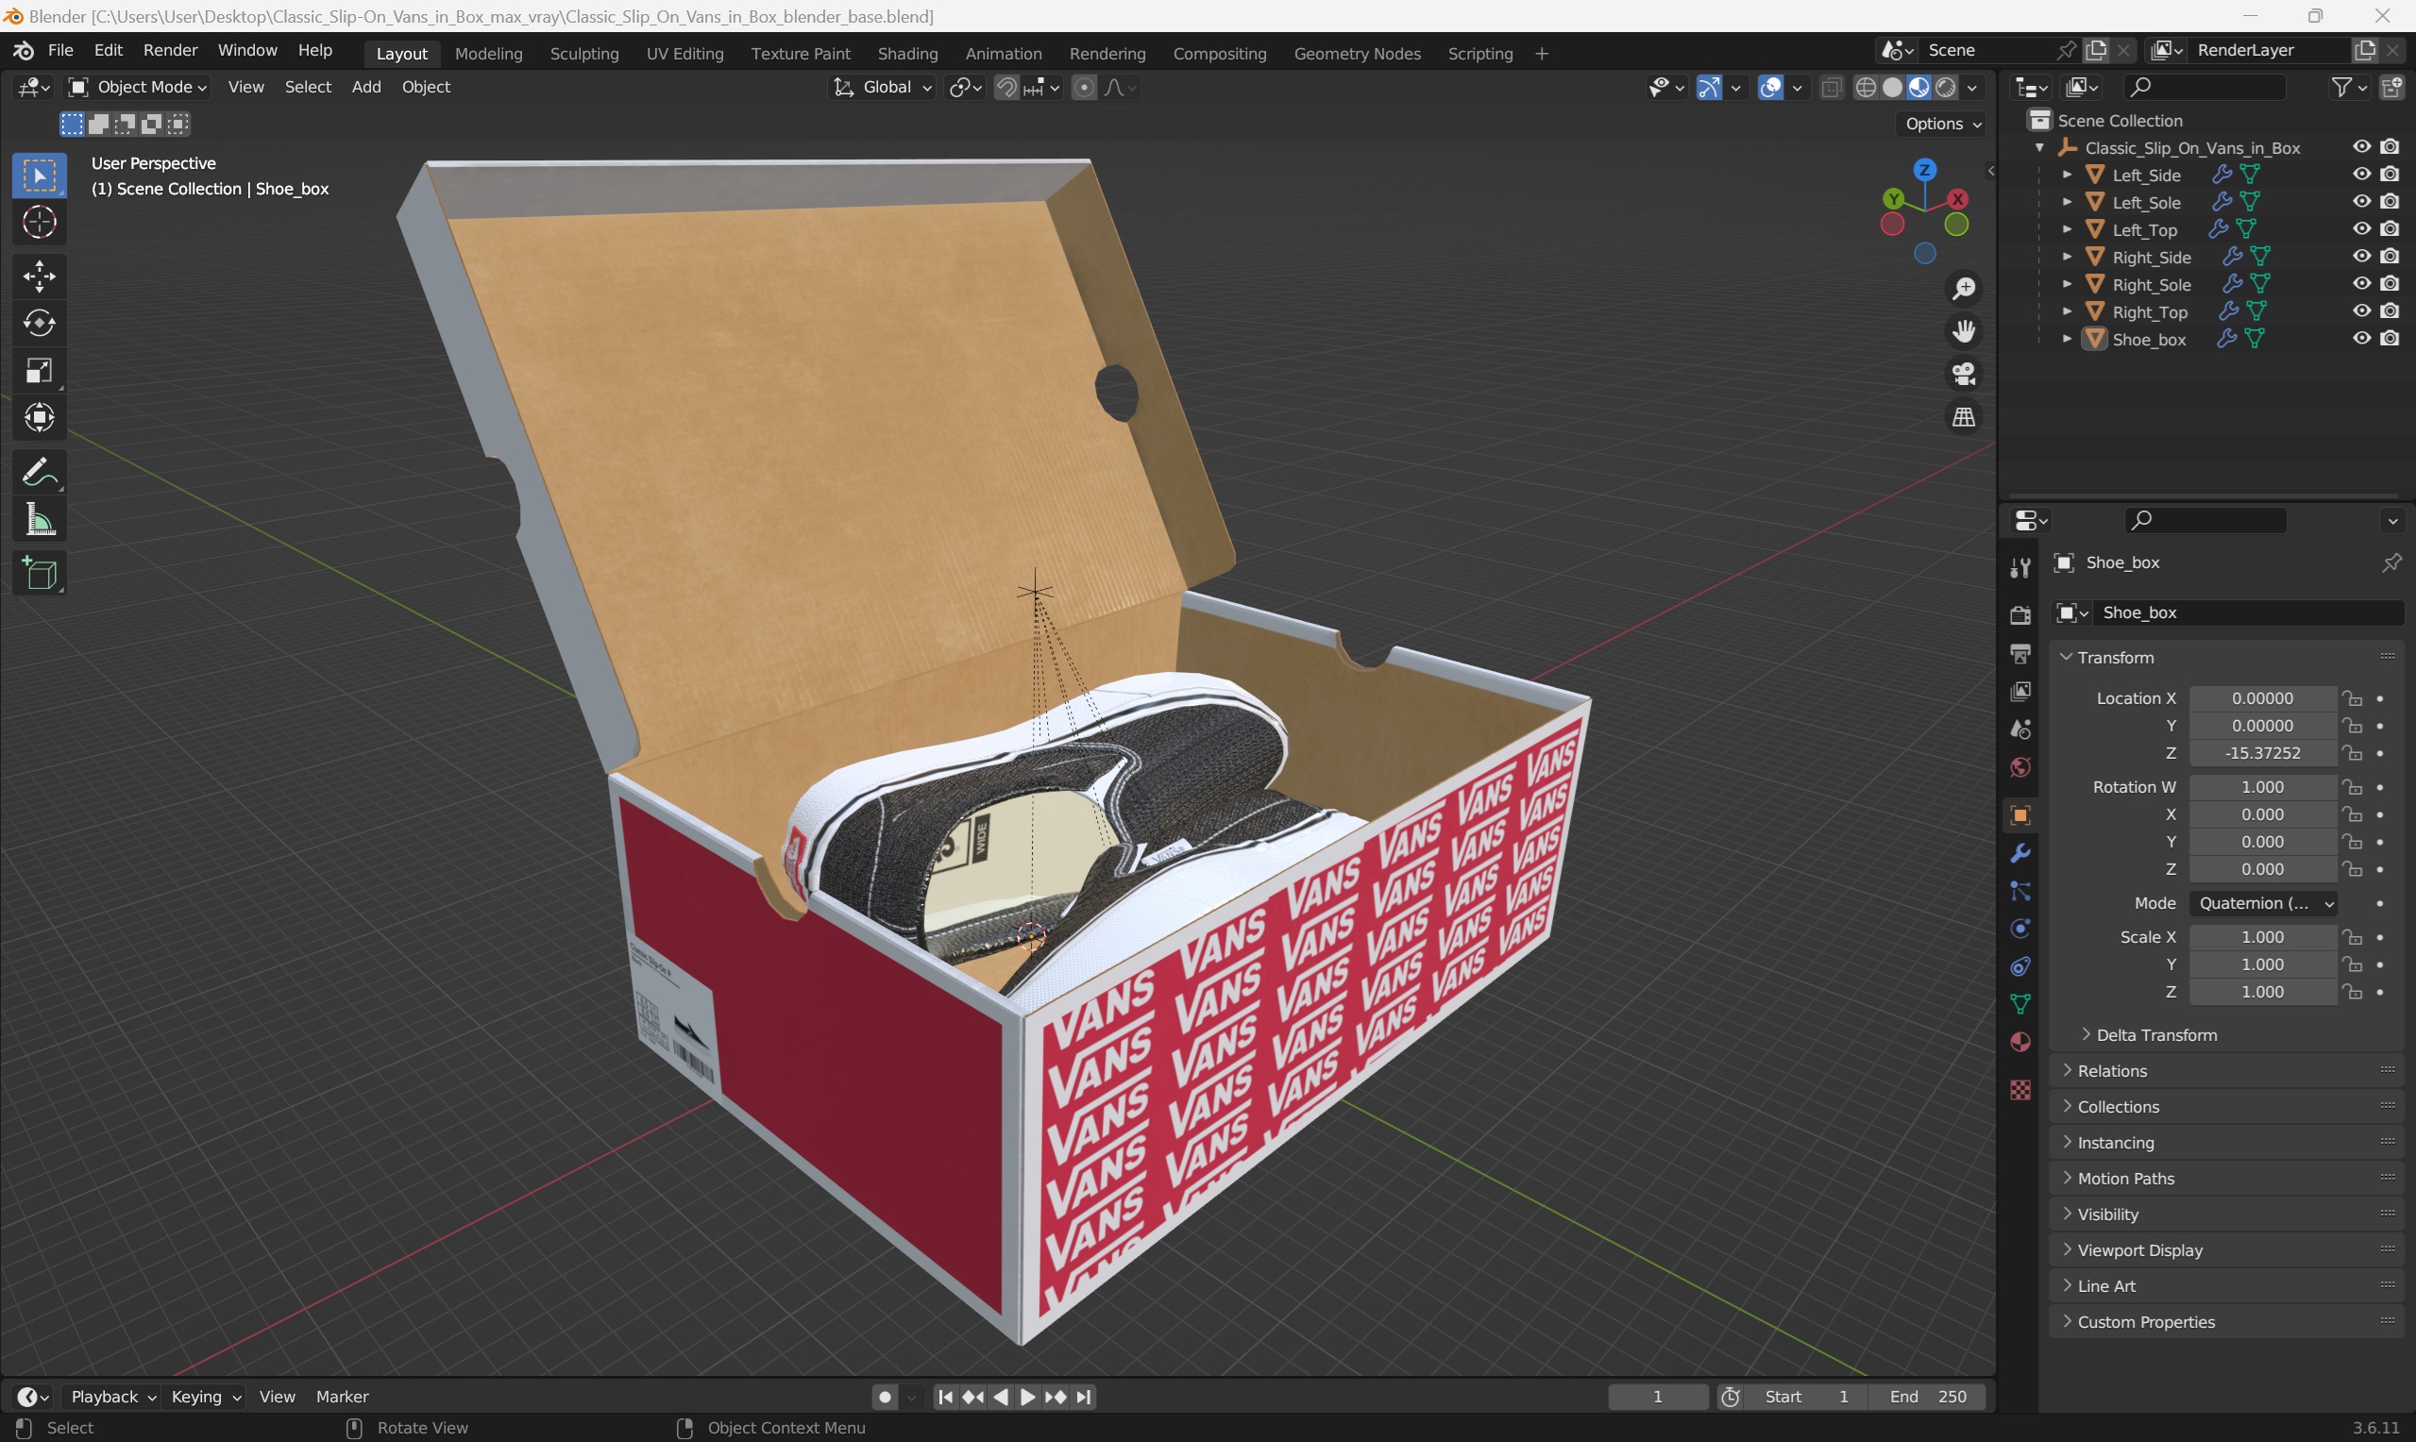Click the Play animation button

tap(1027, 1398)
